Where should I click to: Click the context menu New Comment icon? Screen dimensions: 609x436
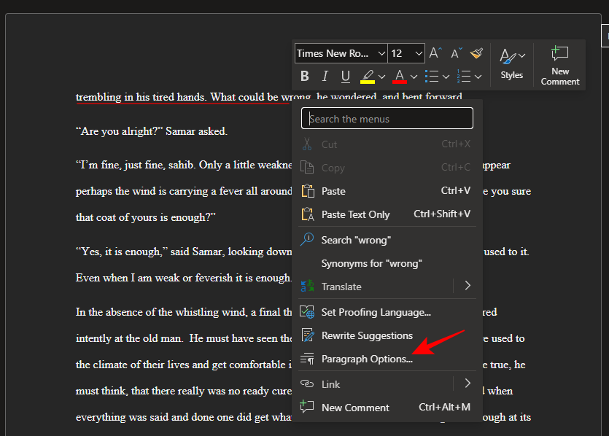tap(307, 407)
